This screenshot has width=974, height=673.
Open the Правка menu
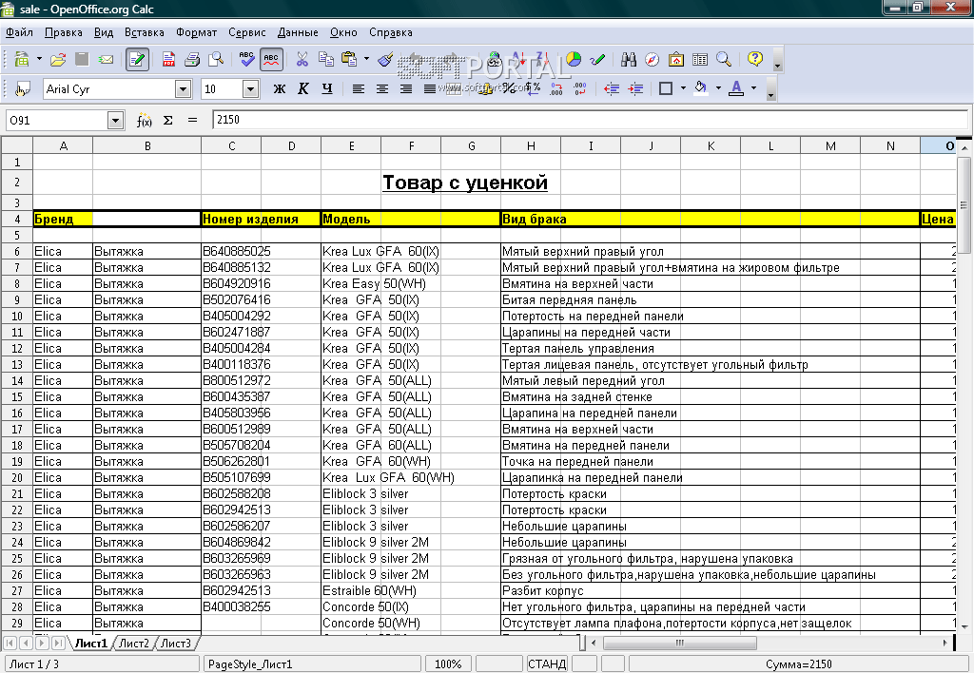64,32
